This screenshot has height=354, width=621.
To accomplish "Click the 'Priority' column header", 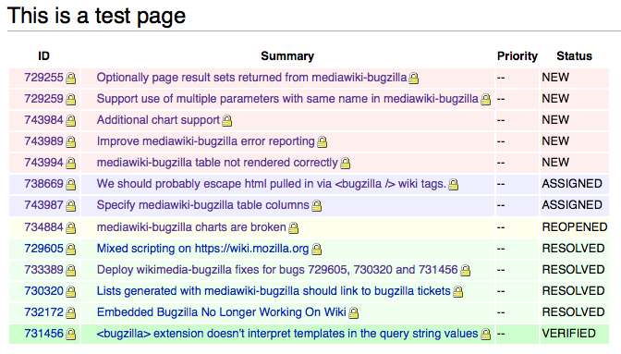I will coord(517,56).
